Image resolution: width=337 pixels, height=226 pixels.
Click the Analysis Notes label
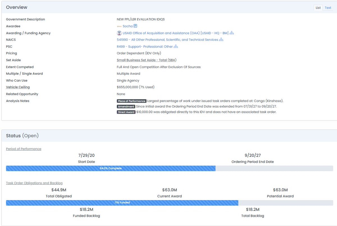click(18, 101)
